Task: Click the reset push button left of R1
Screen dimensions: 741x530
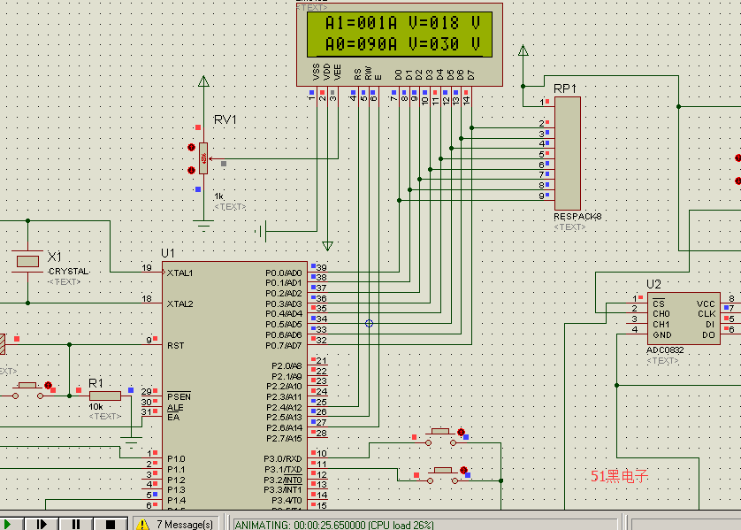Action: point(27,390)
